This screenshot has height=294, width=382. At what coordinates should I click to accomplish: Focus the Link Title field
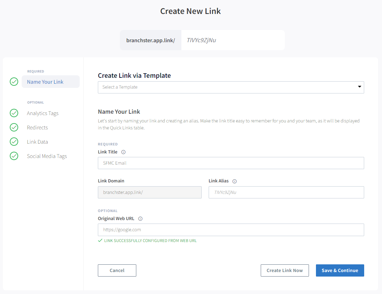(231, 163)
